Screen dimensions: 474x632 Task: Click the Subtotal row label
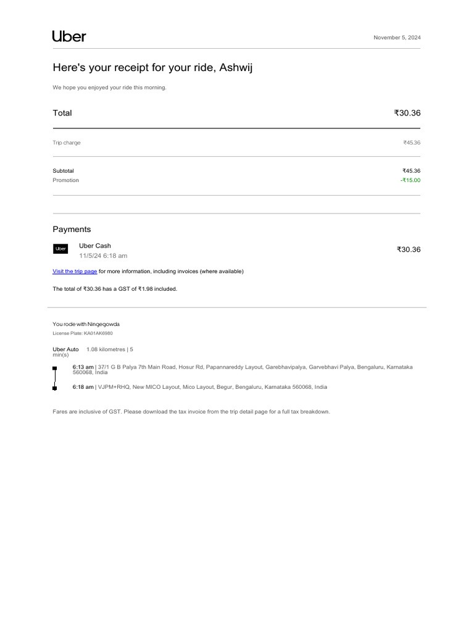pos(63,171)
